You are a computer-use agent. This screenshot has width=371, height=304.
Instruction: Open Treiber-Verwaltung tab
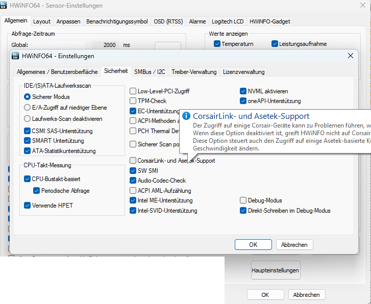[194, 72]
